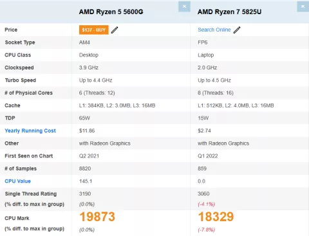Select the Laptop class value
Screen dimensions: 309x236
pos(206,55)
